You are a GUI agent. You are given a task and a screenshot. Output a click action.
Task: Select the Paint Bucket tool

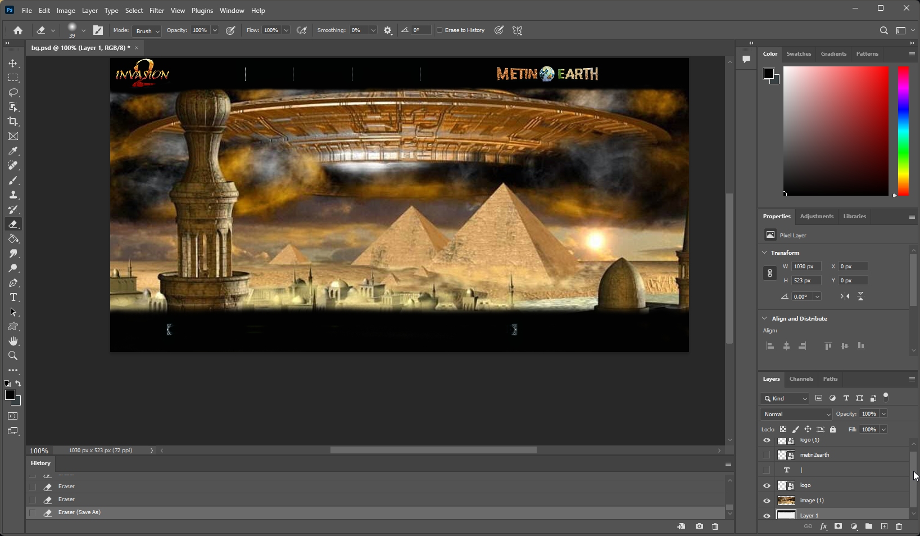click(x=13, y=239)
